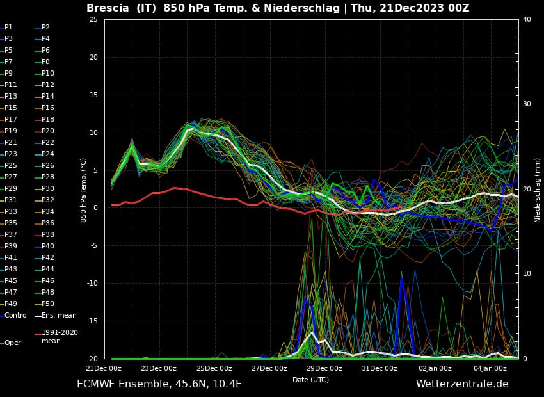Click the Niederschlag (mm) right axis label
Image resolution: width=544 pixels, height=397 pixels.
click(538, 190)
